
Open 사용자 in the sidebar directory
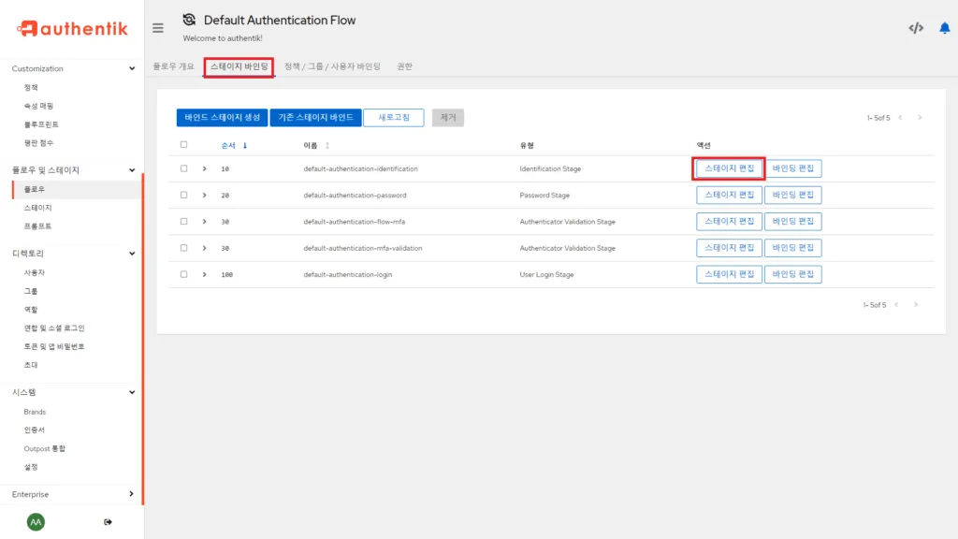[x=35, y=272]
